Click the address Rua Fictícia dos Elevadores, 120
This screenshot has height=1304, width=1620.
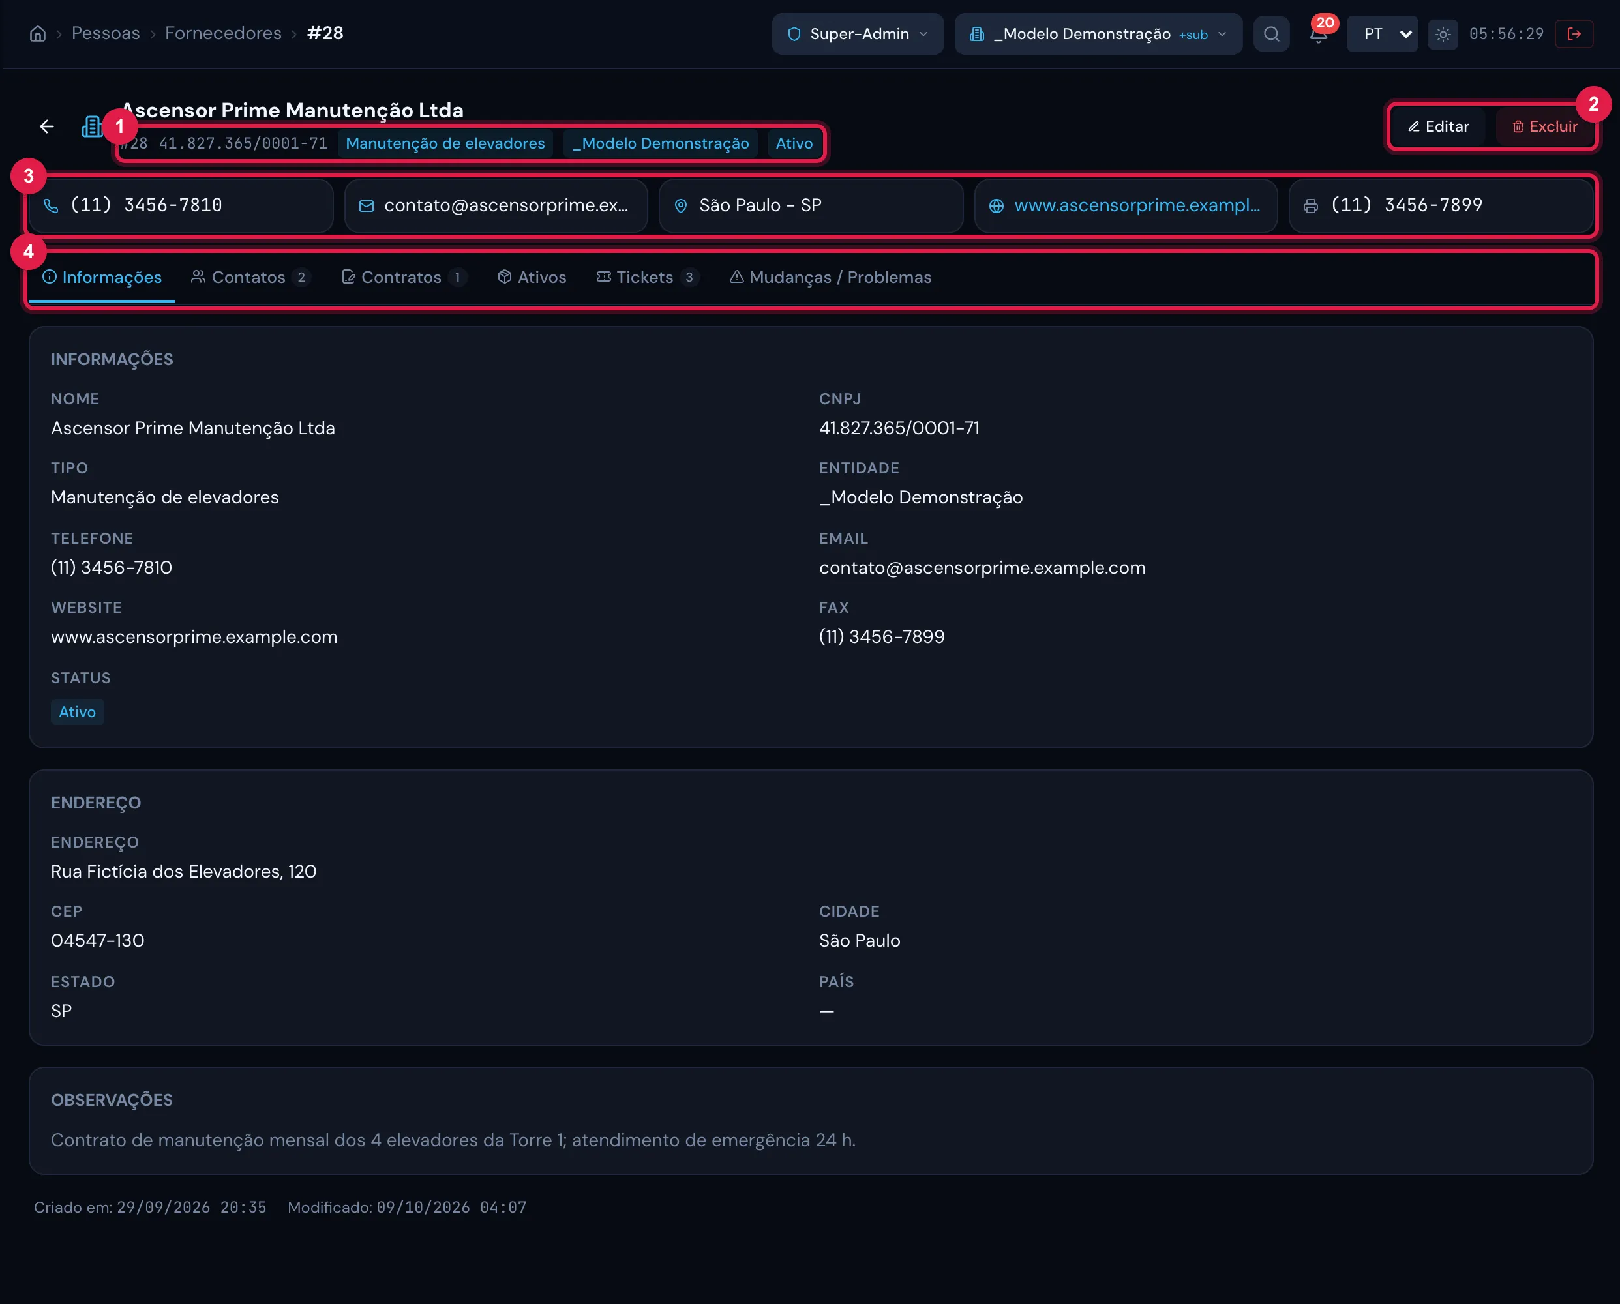click(x=183, y=871)
